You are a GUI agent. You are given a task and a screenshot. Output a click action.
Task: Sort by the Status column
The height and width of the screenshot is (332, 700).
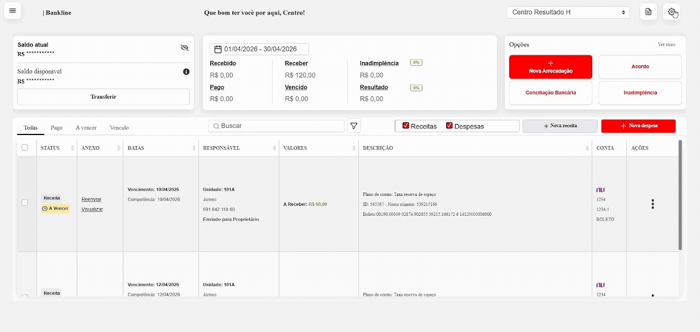click(72, 148)
